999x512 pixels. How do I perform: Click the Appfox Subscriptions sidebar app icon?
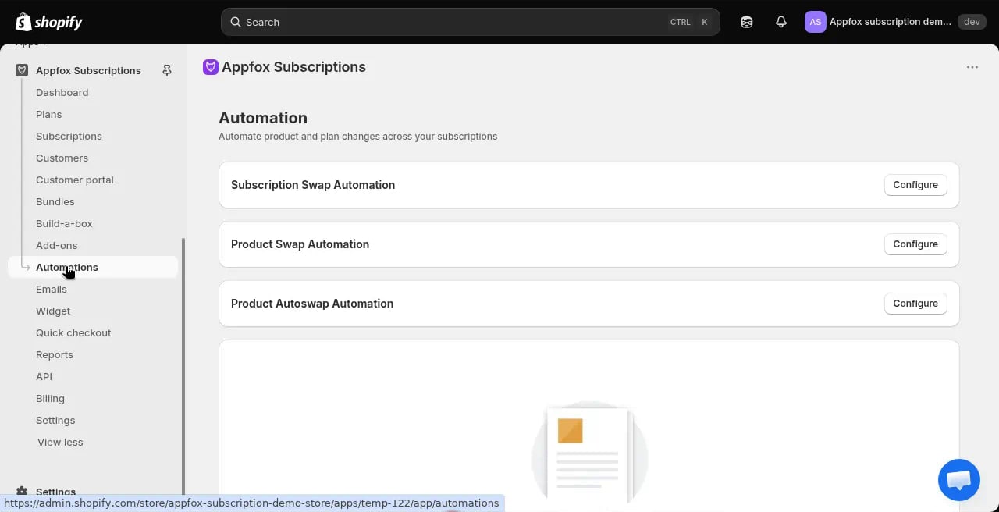pyautogui.click(x=22, y=70)
